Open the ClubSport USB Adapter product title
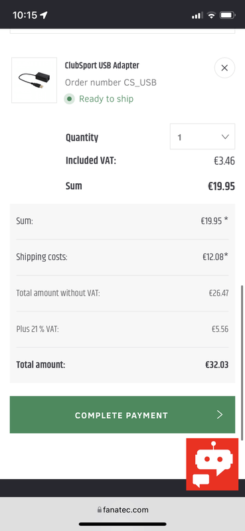The image size is (245, 531). pyautogui.click(x=102, y=65)
